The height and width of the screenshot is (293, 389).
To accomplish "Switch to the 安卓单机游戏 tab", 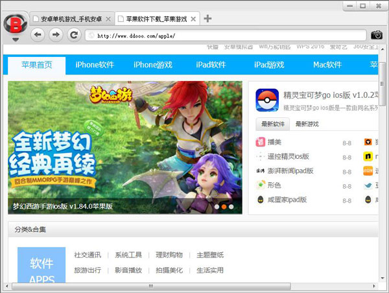I will click(x=72, y=19).
